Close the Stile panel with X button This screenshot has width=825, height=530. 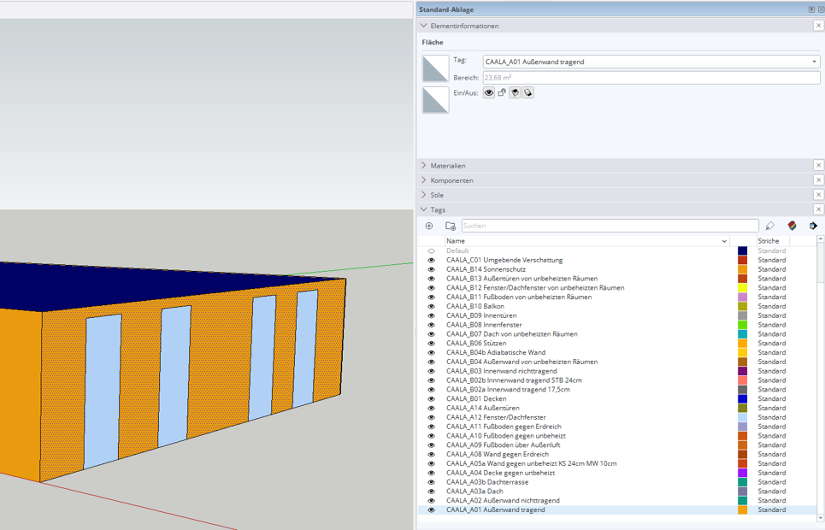click(x=818, y=195)
